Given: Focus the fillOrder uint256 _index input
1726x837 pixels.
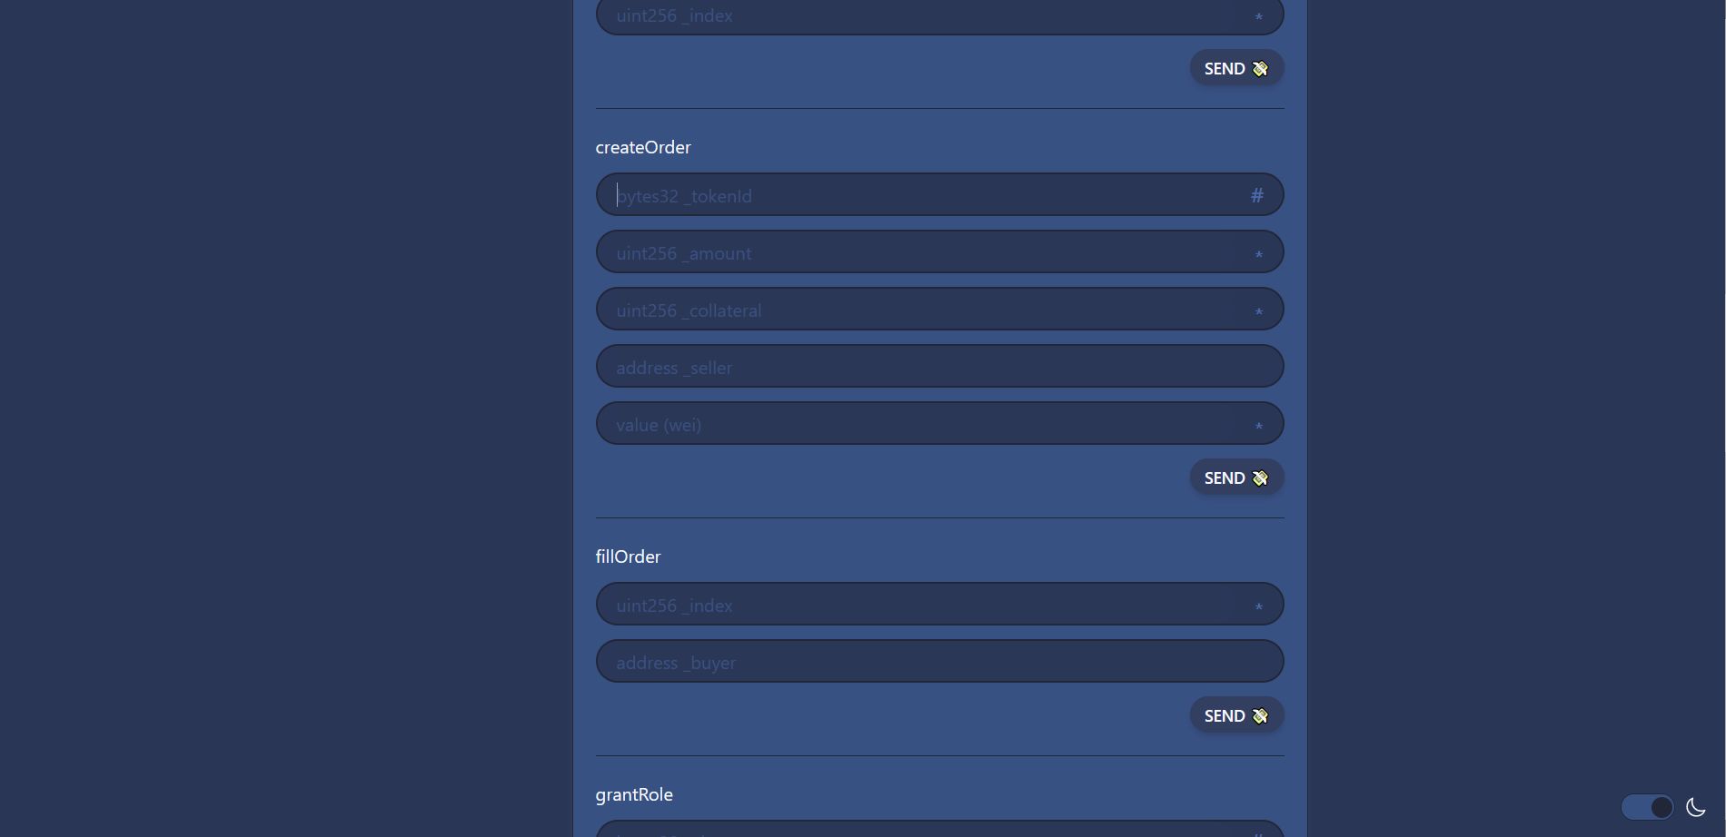Looking at the screenshot, I should [x=939, y=604].
